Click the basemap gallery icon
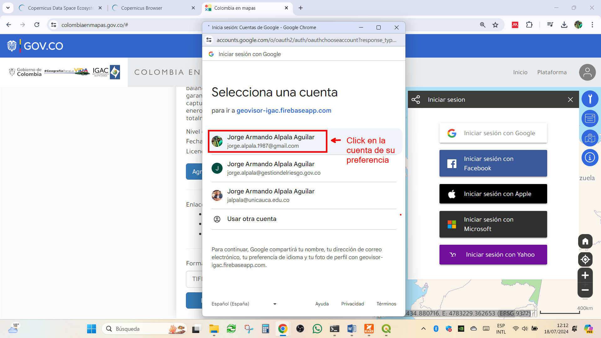 [x=590, y=138]
